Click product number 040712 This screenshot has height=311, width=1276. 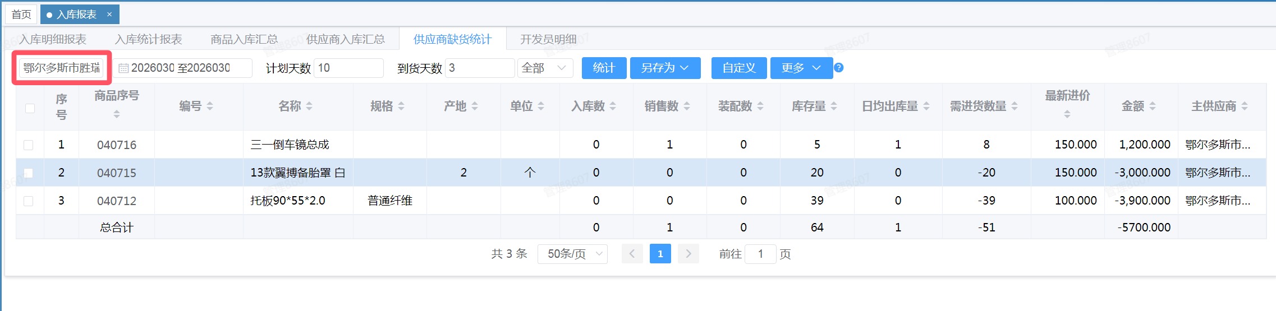[117, 201]
